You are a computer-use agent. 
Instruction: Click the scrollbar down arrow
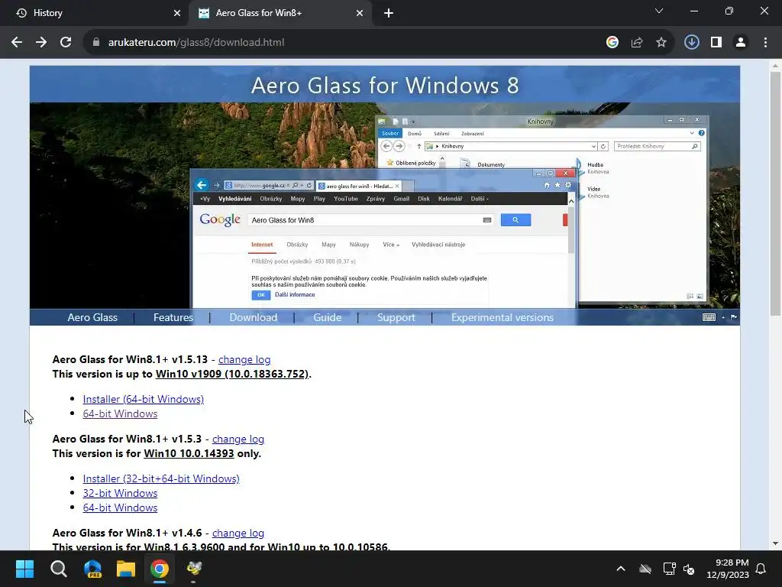pyautogui.click(x=775, y=543)
